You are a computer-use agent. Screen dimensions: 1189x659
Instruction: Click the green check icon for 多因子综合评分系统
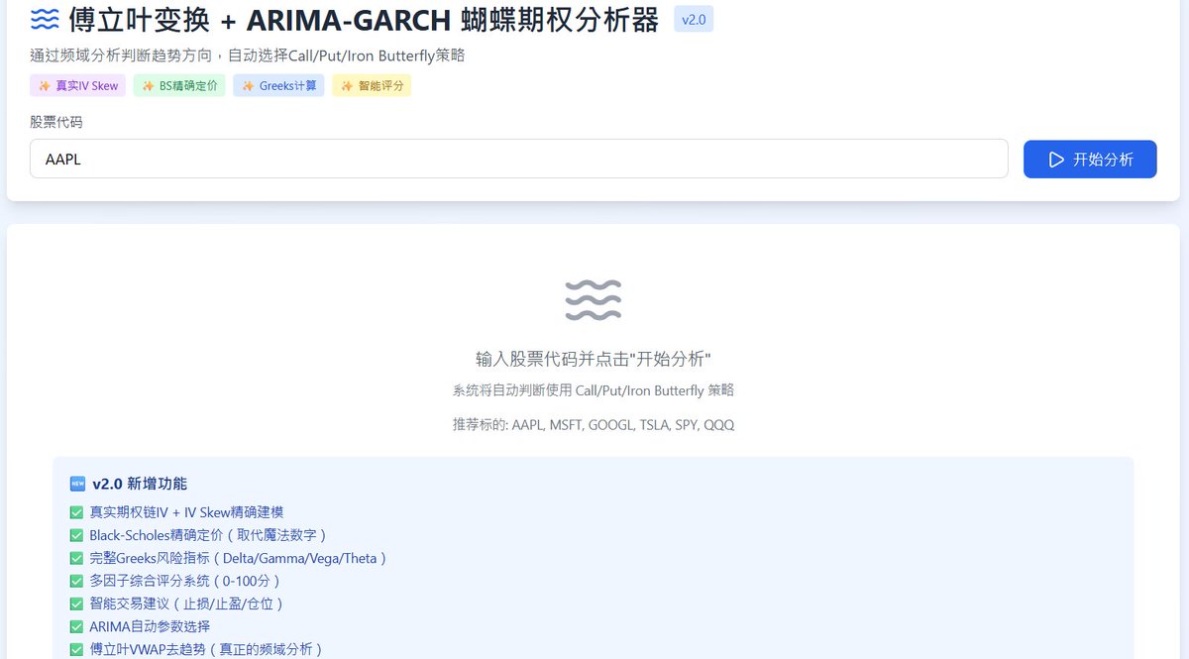pyautogui.click(x=76, y=581)
